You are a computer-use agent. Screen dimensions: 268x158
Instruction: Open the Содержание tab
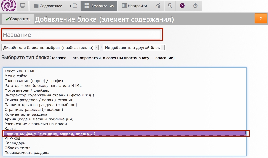tap(48, 6)
